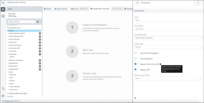Open the share/topology icon in left sidebar

[x=3, y=9]
